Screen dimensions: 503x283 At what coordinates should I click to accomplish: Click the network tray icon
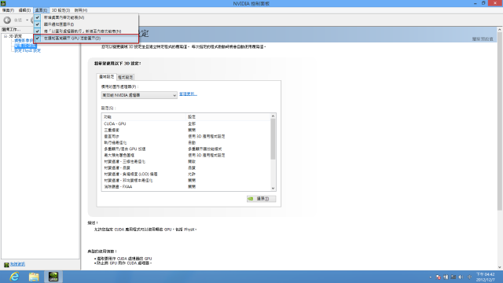pos(453,277)
